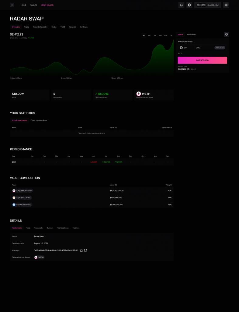Click Max 10.23 button

pyautogui.click(x=220, y=48)
